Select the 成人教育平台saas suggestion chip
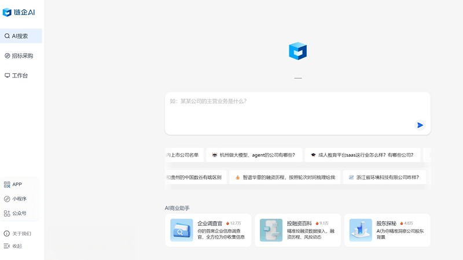This screenshot has width=463, height=260. [362, 155]
